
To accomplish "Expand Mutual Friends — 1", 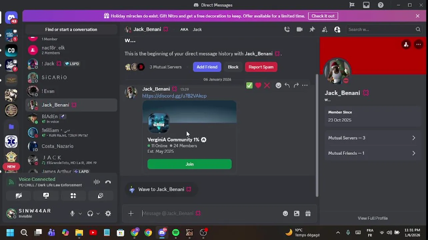I will pyautogui.click(x=372, y=153).
